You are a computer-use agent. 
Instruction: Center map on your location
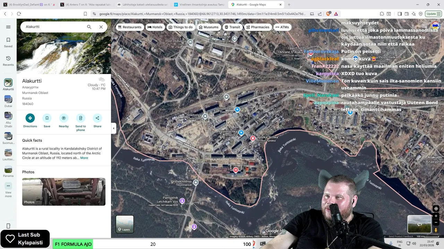436,209
